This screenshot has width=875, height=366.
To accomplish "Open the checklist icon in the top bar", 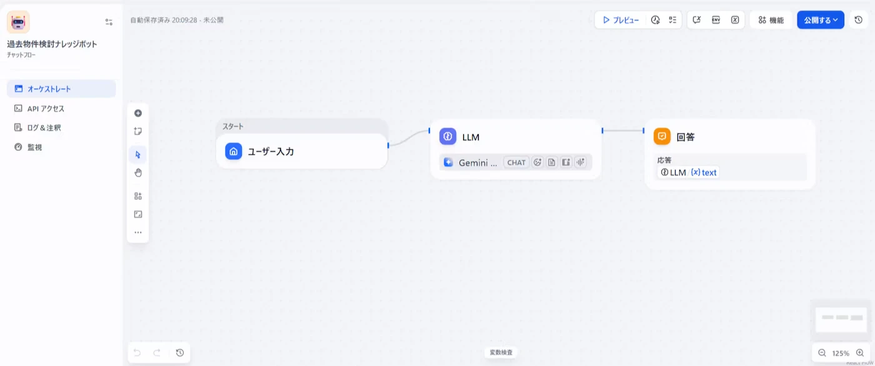I will 672,20.
